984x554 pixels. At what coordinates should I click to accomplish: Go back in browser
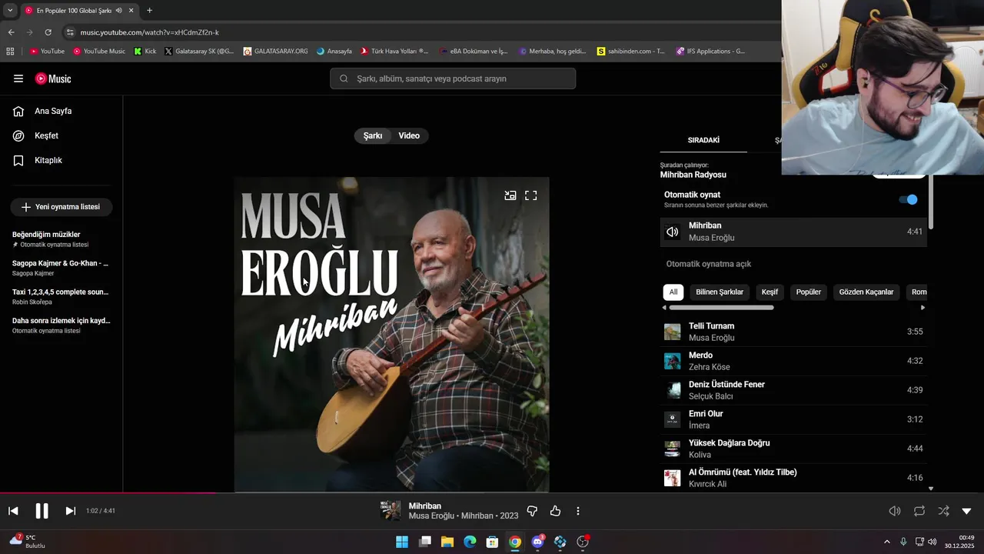coord(11,32)
